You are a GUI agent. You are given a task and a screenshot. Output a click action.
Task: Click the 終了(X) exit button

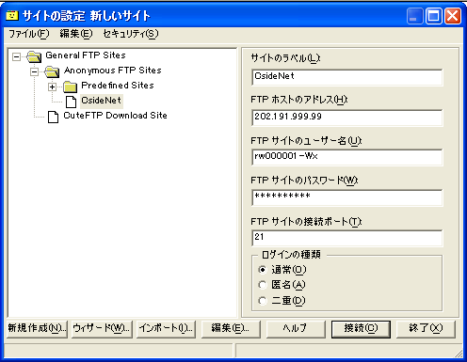pos(426,329)
